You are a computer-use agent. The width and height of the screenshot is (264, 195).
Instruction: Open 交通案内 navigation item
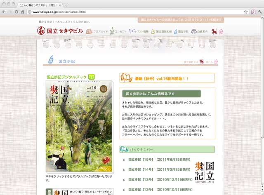tap(199, 31)
